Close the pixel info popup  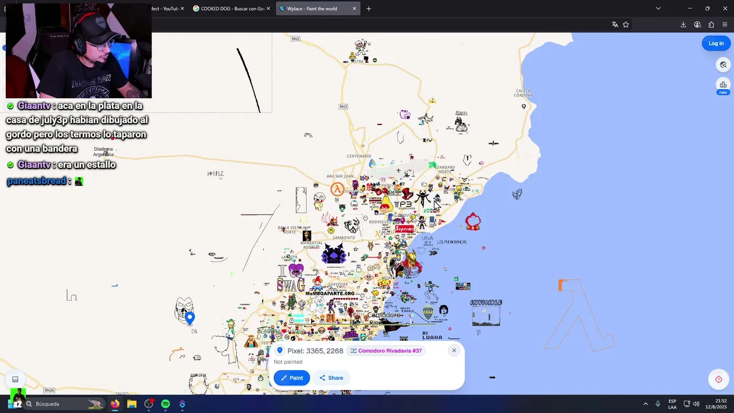[454, 350]
